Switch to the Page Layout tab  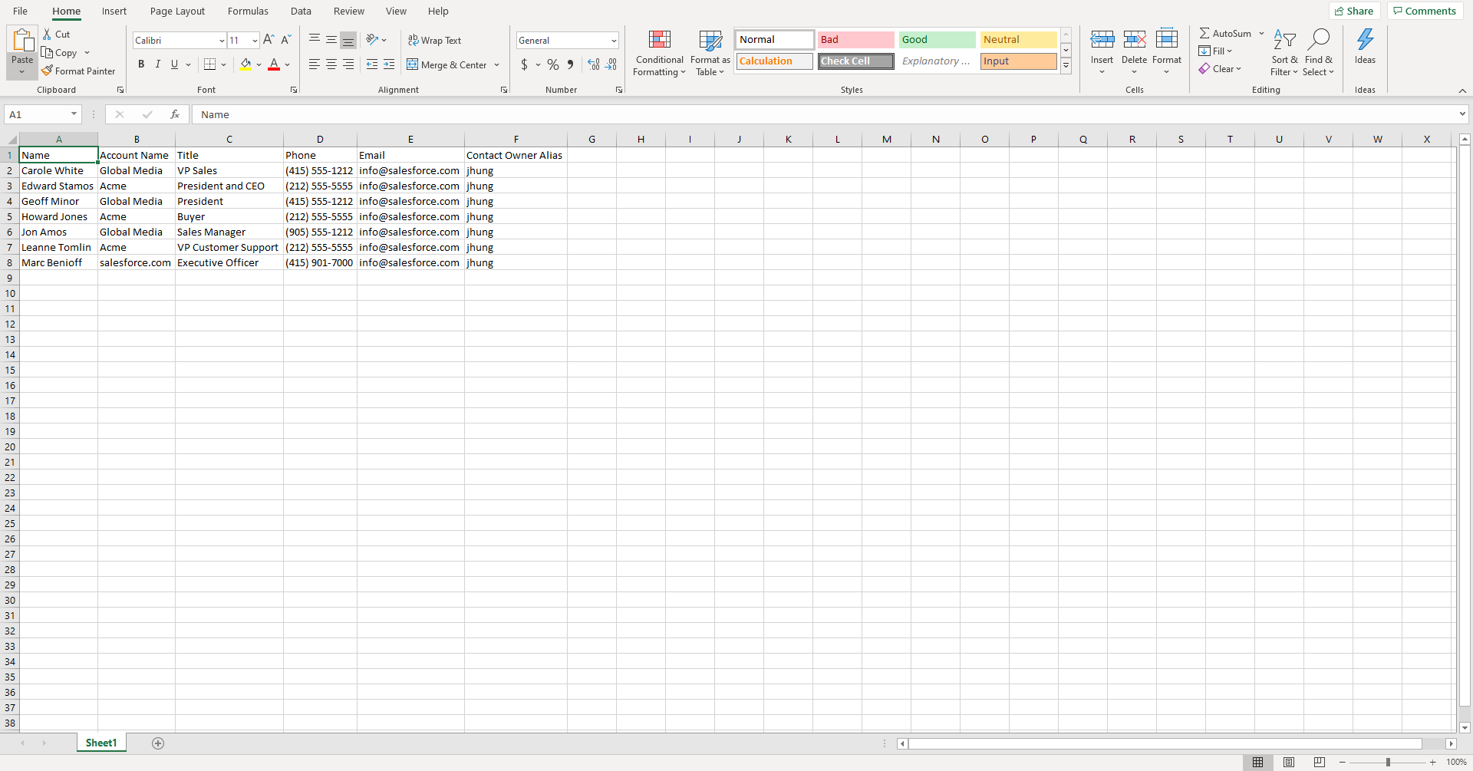177,11
